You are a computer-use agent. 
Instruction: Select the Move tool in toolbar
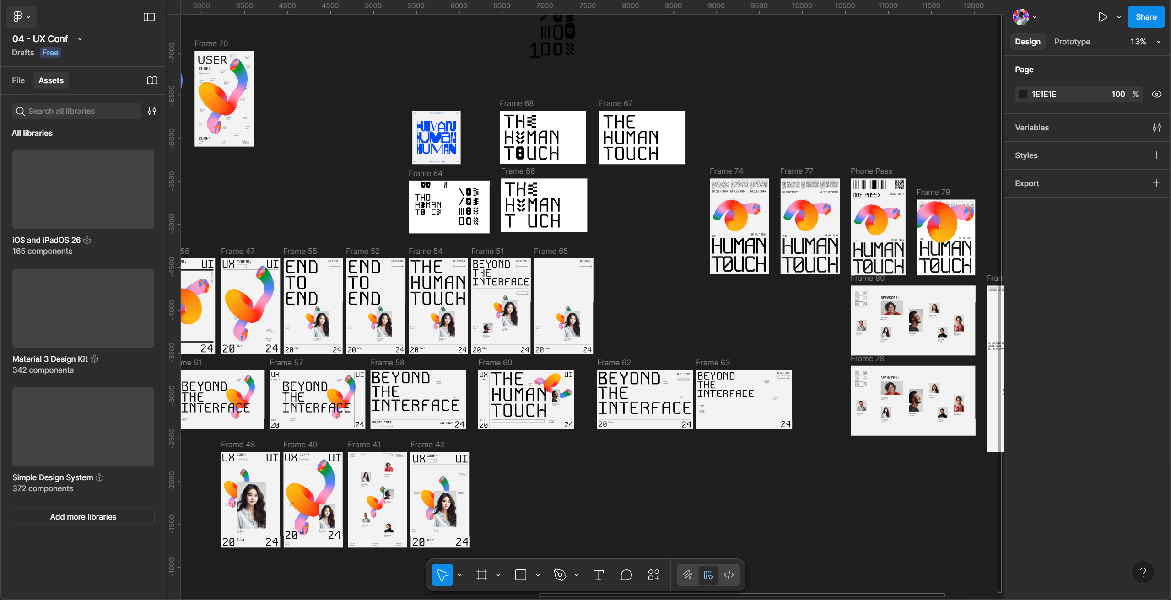[442, 575]
